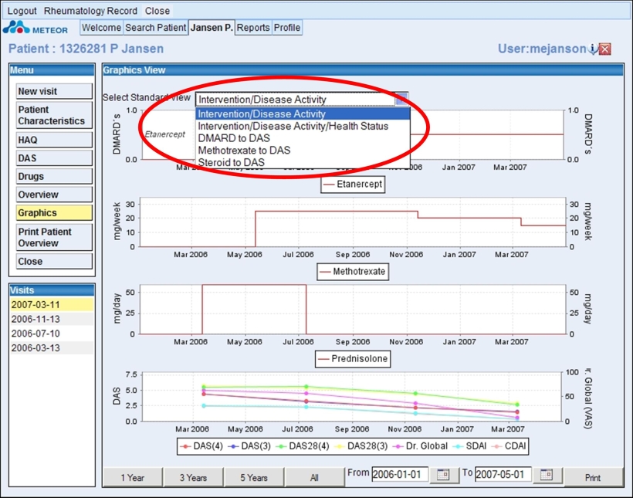Collapse the Select Standard View dropdown arrow

tap(401, 100)
